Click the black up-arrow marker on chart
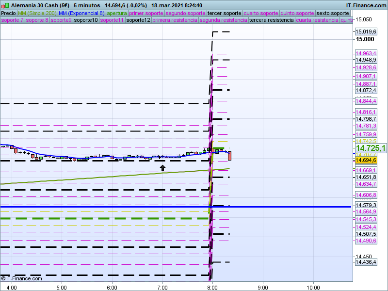 pyautogui.click(x=162, y=168)
